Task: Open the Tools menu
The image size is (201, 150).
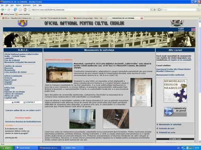Action: [x=35, y=5]
